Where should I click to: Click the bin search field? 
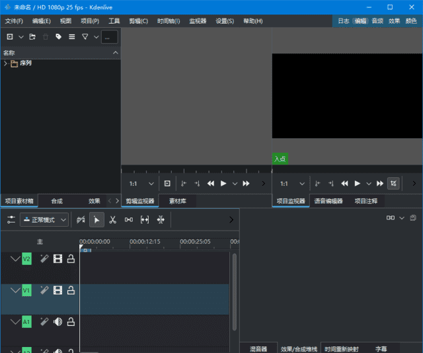(109, 37)
